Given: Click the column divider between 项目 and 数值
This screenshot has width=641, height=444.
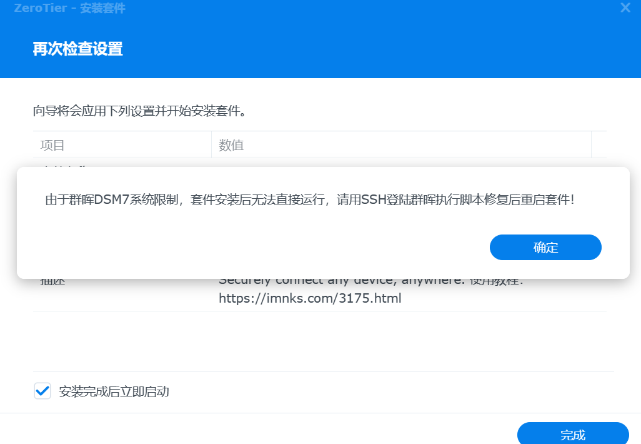Looking at the screenshot, I should pyautogui.click(x=211, y=145).
